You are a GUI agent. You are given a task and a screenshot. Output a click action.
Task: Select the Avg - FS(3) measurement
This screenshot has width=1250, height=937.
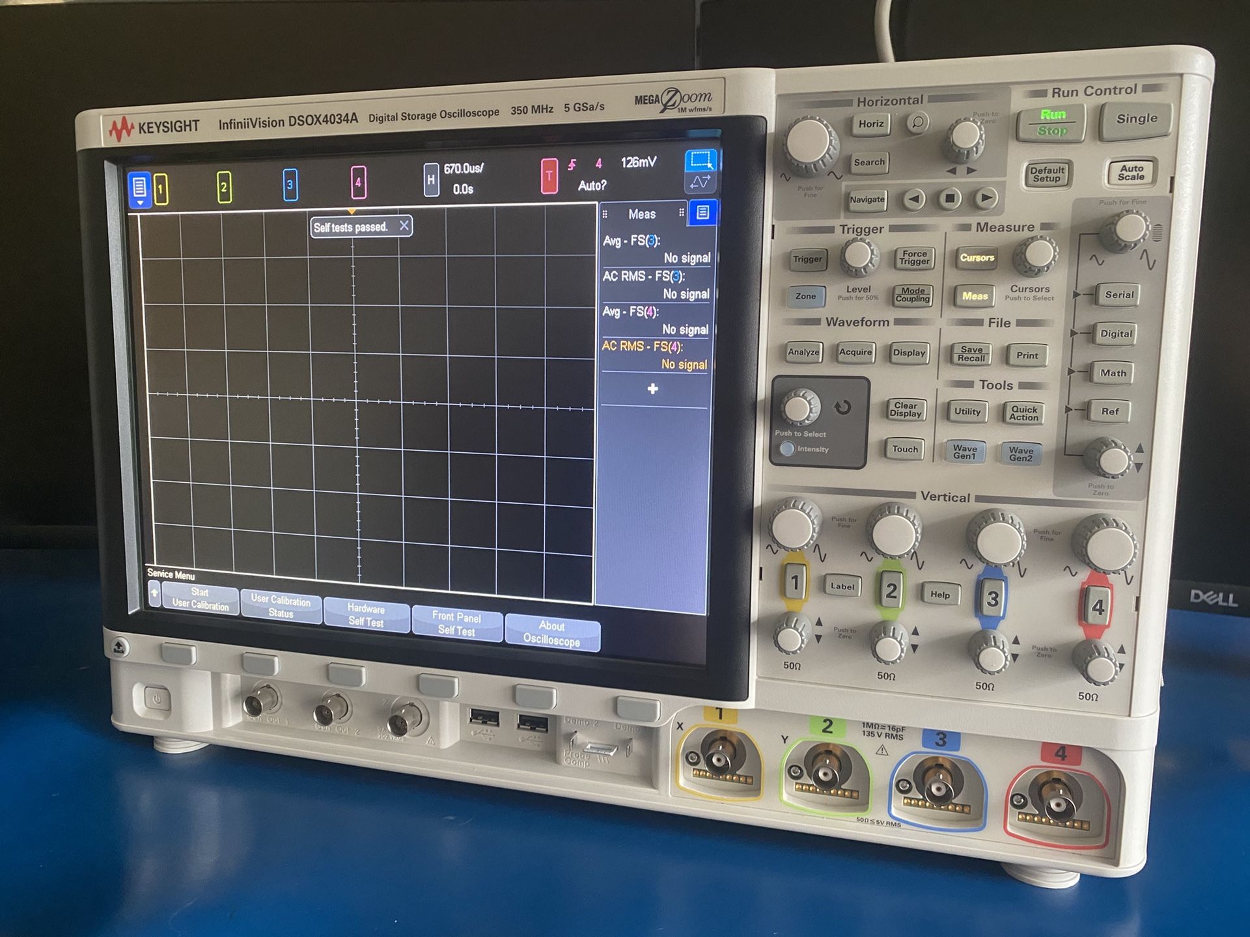(656, 249)
